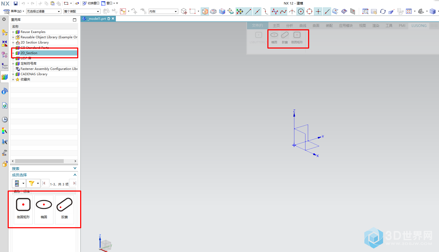439x252 pixels.
Task: Collapse the 成员选择 section
Action: click(75, 175)
